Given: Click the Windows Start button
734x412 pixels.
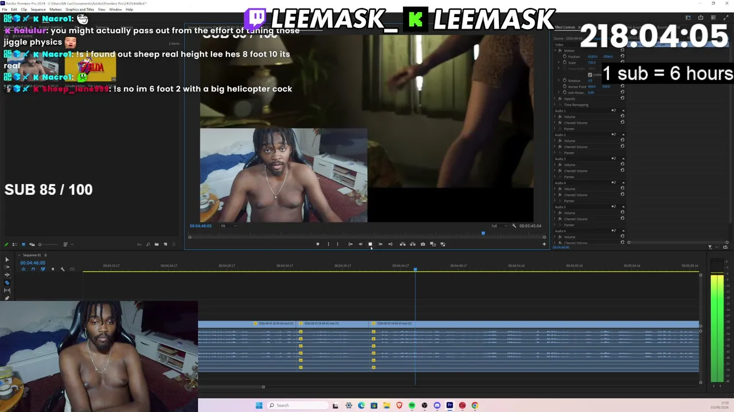Looking at the screenshot, I should 259,406.
